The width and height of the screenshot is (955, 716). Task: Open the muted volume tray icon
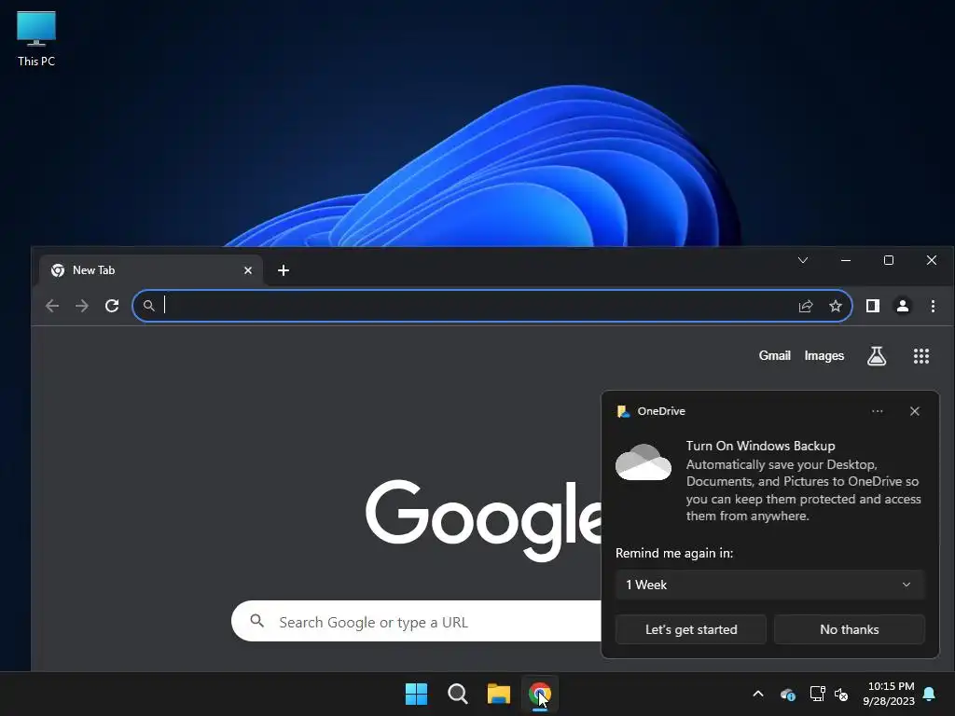coord(841,694)
